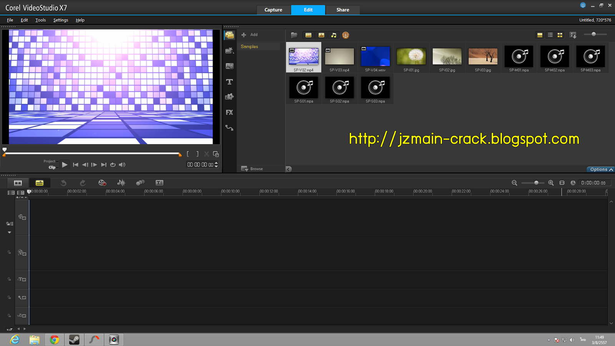This screenshot has height=346, width=615.
Task: Open the Instant Project panel
Action: pyautogui.click(x=229, y=50)
